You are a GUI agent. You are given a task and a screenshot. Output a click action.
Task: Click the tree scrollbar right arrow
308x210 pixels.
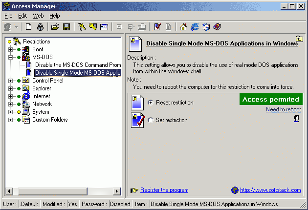[117, 191]
